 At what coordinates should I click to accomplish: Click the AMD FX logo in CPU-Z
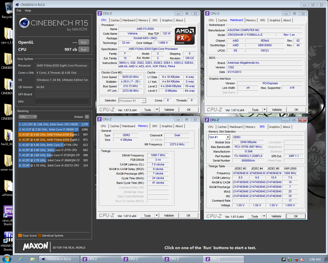pos(185,36)
